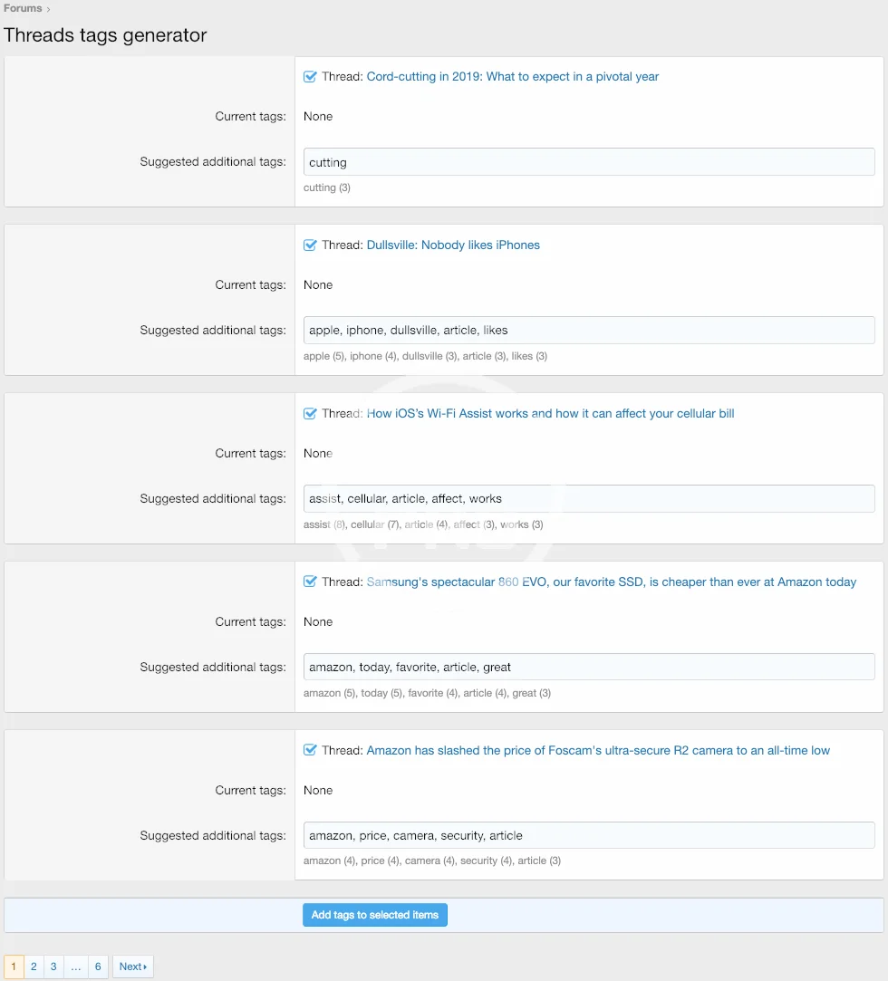Open Samsung's 860 EVO SSD thread link
Viewport: 888px width, 981px height.
coord(611,582)
